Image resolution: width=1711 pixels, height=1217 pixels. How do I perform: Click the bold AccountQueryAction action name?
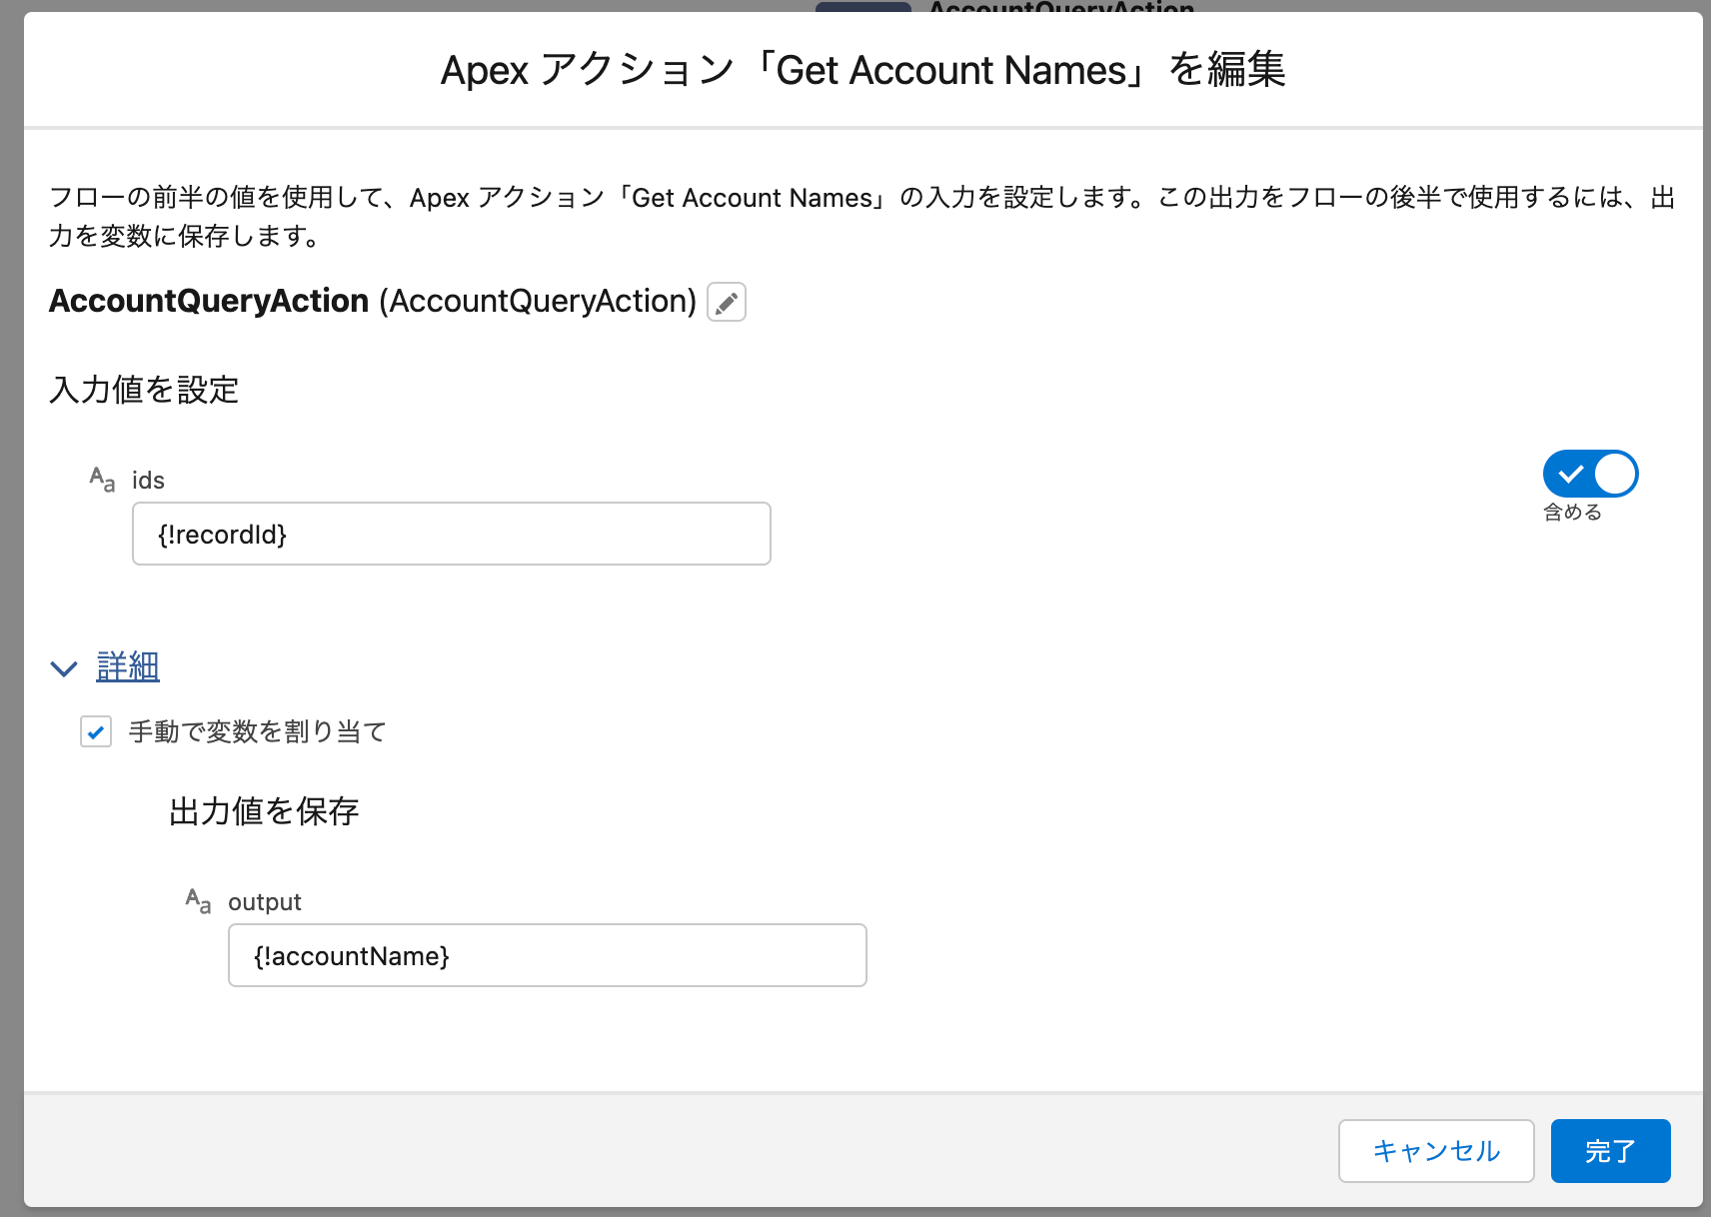[x=209, y=301]
